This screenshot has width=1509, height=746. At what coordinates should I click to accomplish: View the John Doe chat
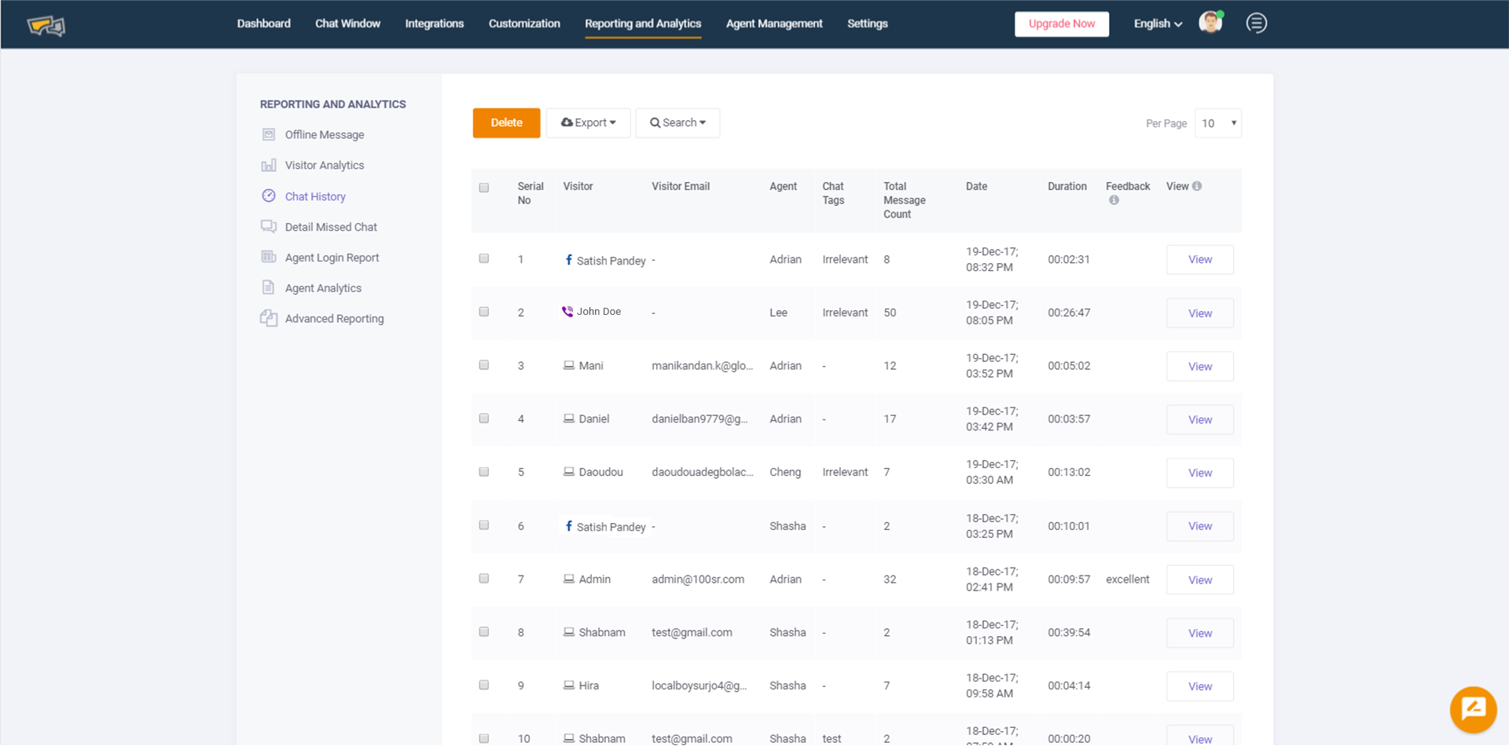[1200, 313]
